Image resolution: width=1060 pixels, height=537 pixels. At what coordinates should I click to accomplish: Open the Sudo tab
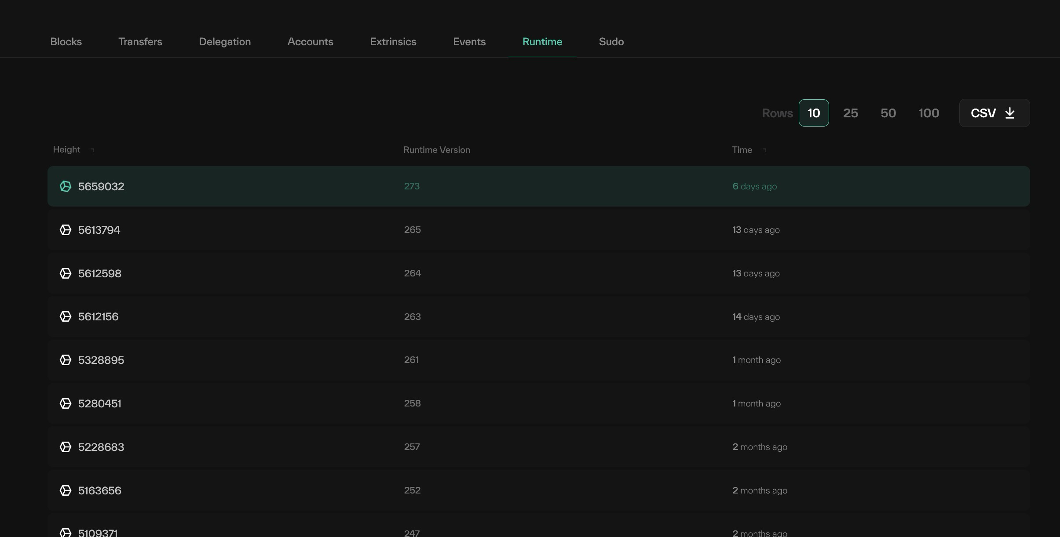[611, 42]
